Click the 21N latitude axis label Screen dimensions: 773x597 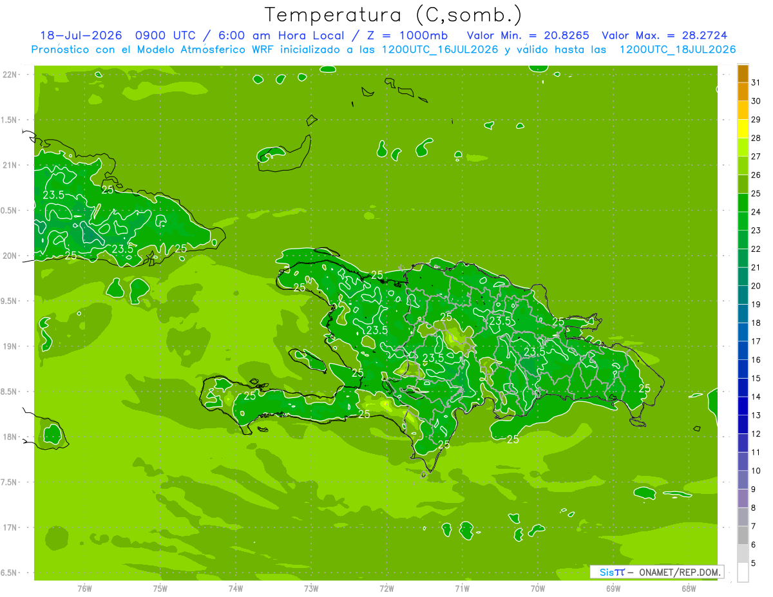point(10,166)
